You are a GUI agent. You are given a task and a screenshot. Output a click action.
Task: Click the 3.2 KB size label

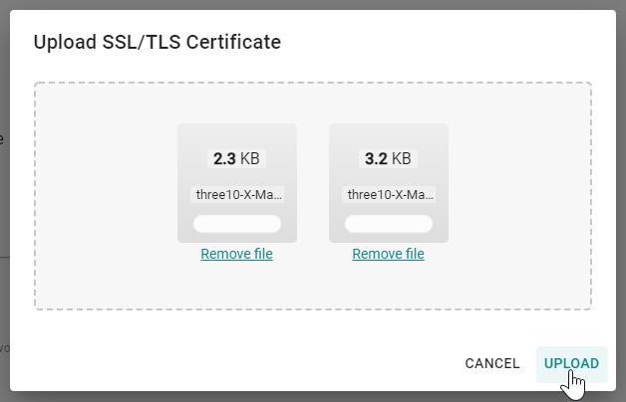pyautogui.click(x=388, y=158)
